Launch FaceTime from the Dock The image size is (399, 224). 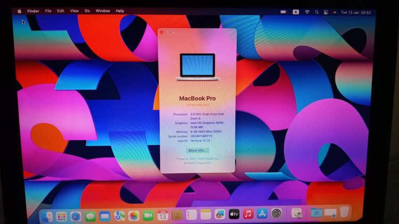148,216
